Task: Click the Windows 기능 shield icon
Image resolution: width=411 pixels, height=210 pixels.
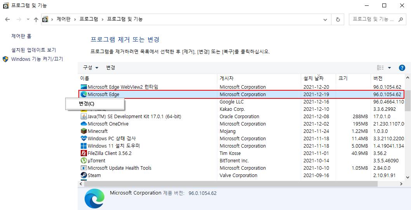Action: point(5,59)
